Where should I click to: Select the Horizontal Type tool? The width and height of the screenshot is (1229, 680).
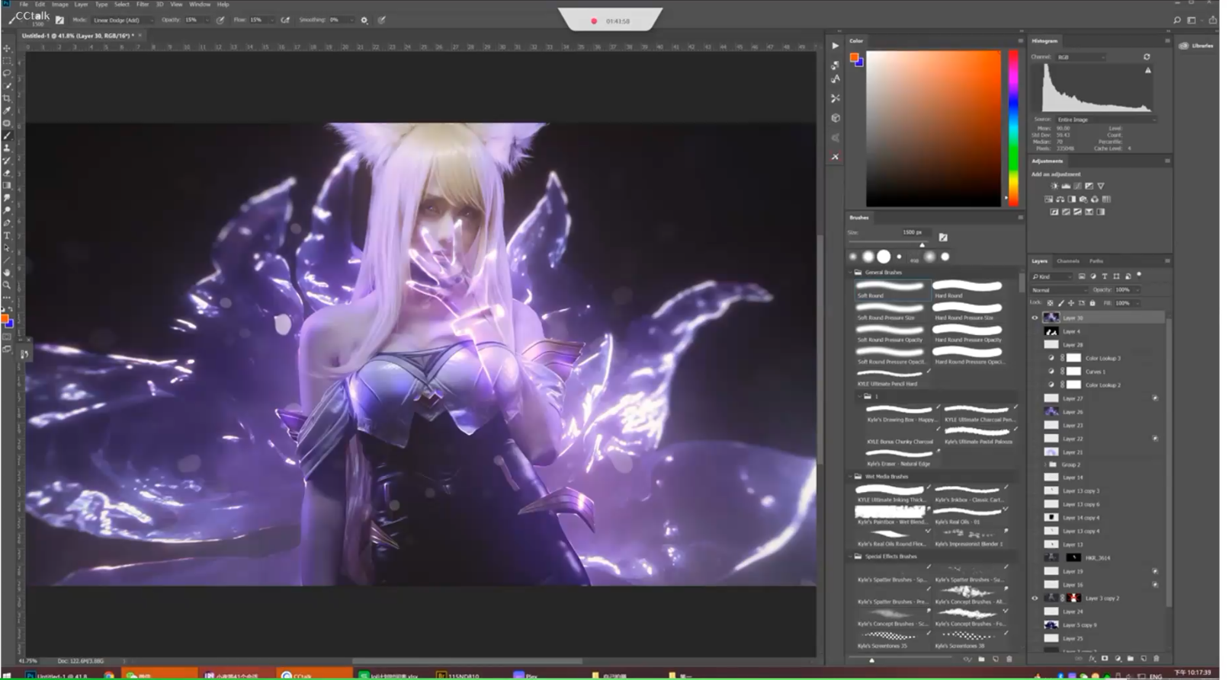click(7, 235)
